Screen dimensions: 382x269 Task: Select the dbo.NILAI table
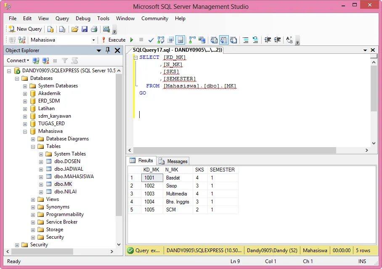click(x=65, y=192)
